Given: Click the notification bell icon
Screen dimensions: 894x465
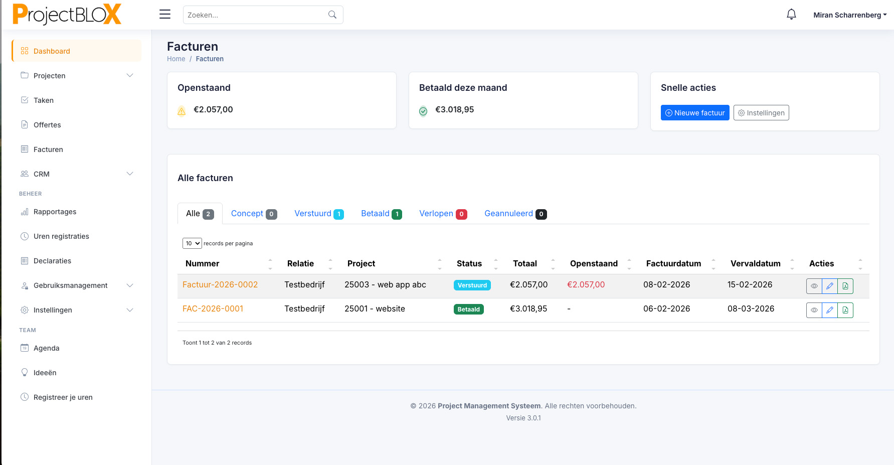Looking at the screenshot, I should coord(791,15).
